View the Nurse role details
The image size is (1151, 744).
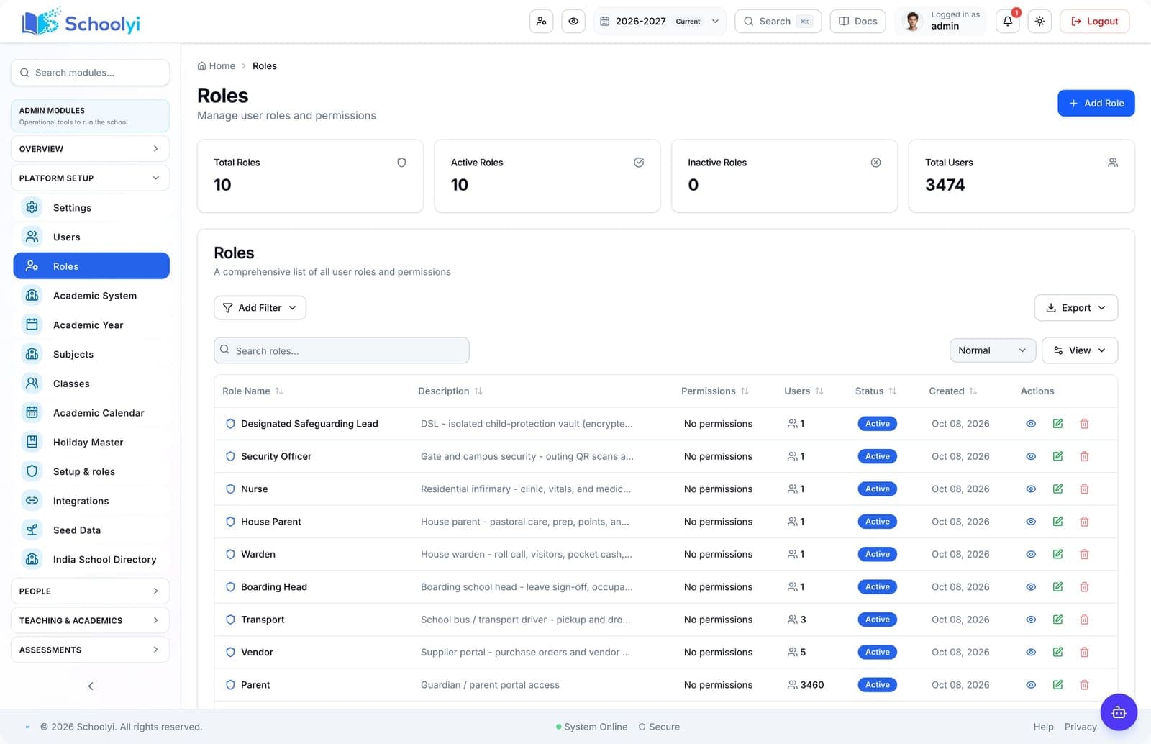[1031, 489]
